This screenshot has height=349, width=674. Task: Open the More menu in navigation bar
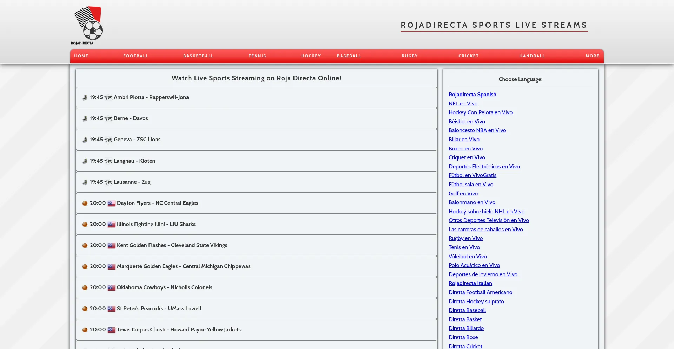(x=592, y=56)
